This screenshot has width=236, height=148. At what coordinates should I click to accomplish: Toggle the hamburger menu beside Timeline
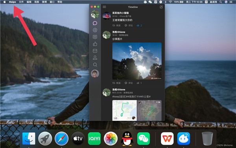point(104,7)
